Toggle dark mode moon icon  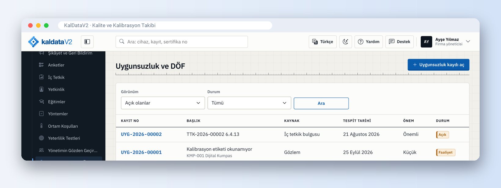click(x=346, y=42)
